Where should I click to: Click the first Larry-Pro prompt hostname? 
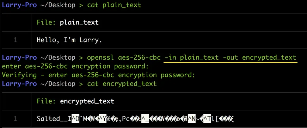19,5
